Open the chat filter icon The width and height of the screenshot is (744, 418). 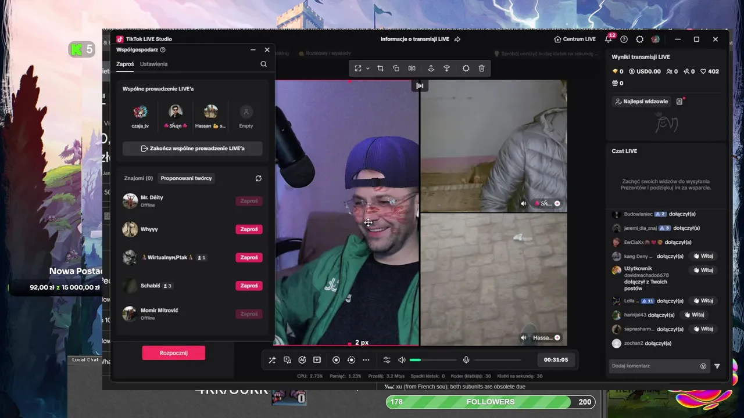click(717, 366)
